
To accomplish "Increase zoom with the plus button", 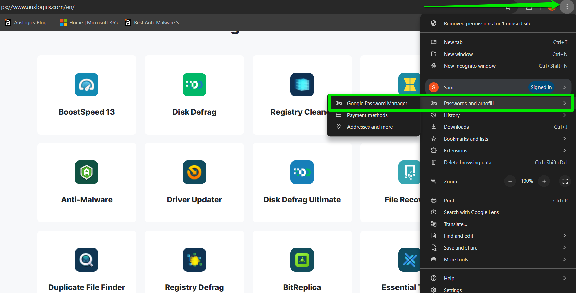I will coord(544,181).
